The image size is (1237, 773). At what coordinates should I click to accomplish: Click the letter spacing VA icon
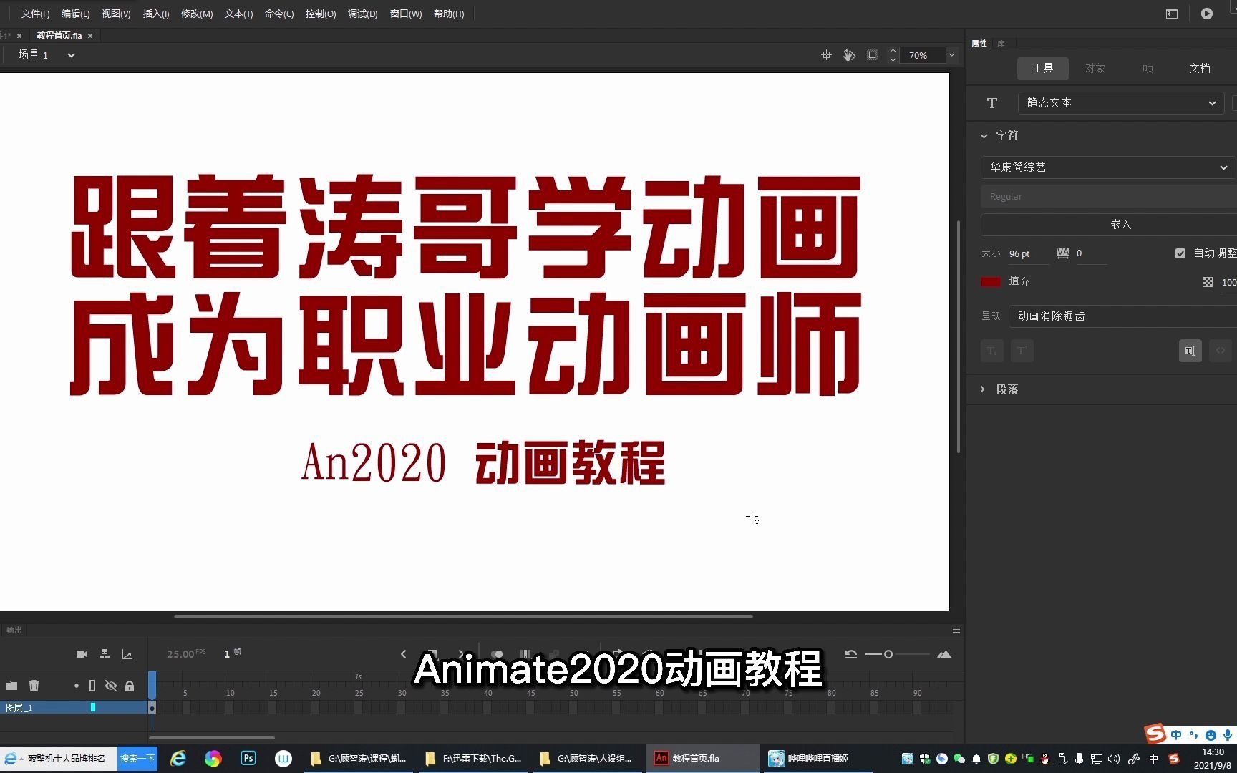coord(1062,253)
